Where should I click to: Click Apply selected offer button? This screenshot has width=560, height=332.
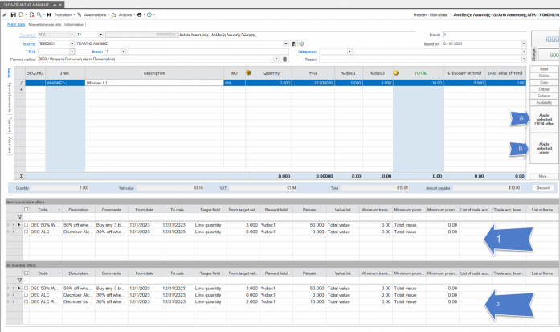click(544, 148)
